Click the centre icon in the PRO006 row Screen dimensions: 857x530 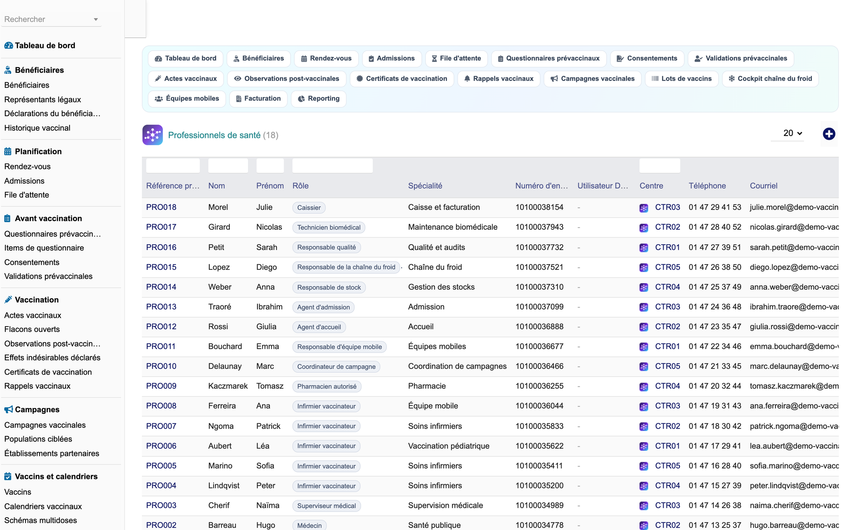tap(644, 446)
